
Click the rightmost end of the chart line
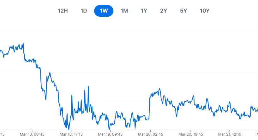pos(257,107)
